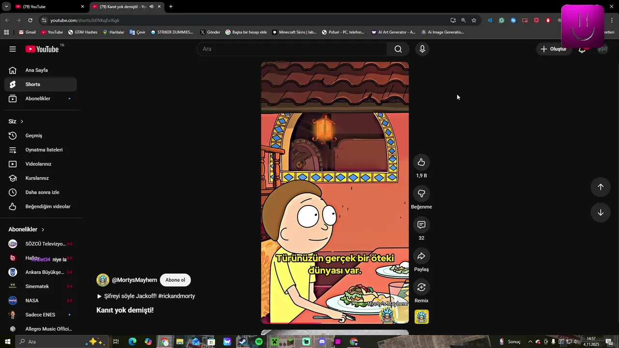Start voice search with the microphone
The image size is (619, 348).
(x=422, y=49)
